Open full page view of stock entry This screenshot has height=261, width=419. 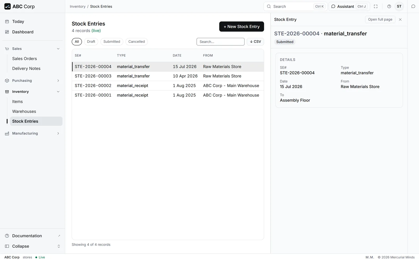pyautogui.click(x=380, y=20)
